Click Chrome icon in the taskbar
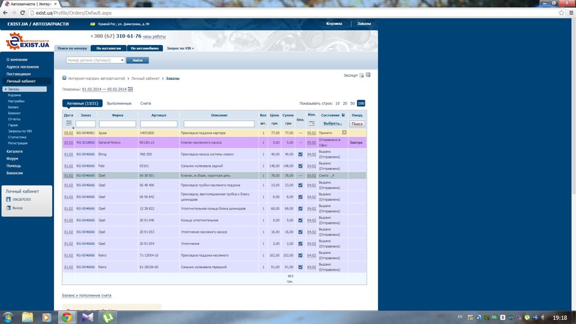Image resolution: width=576 pixels, height=324 pixels. (x=67, y=317)
